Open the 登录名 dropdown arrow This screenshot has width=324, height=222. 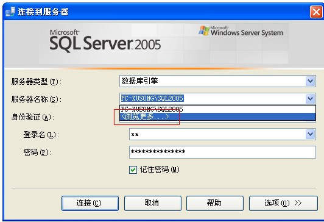310,134
